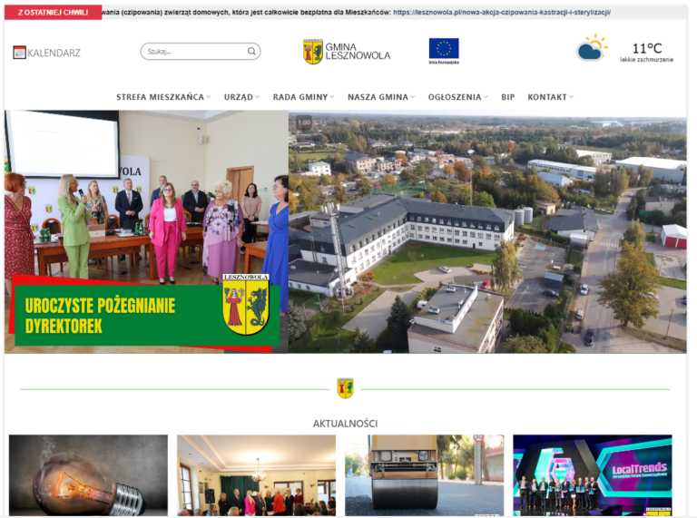Focus the Szukaj search input field
The width and height of the screenshot is (697, 518).
click(194, 52)
